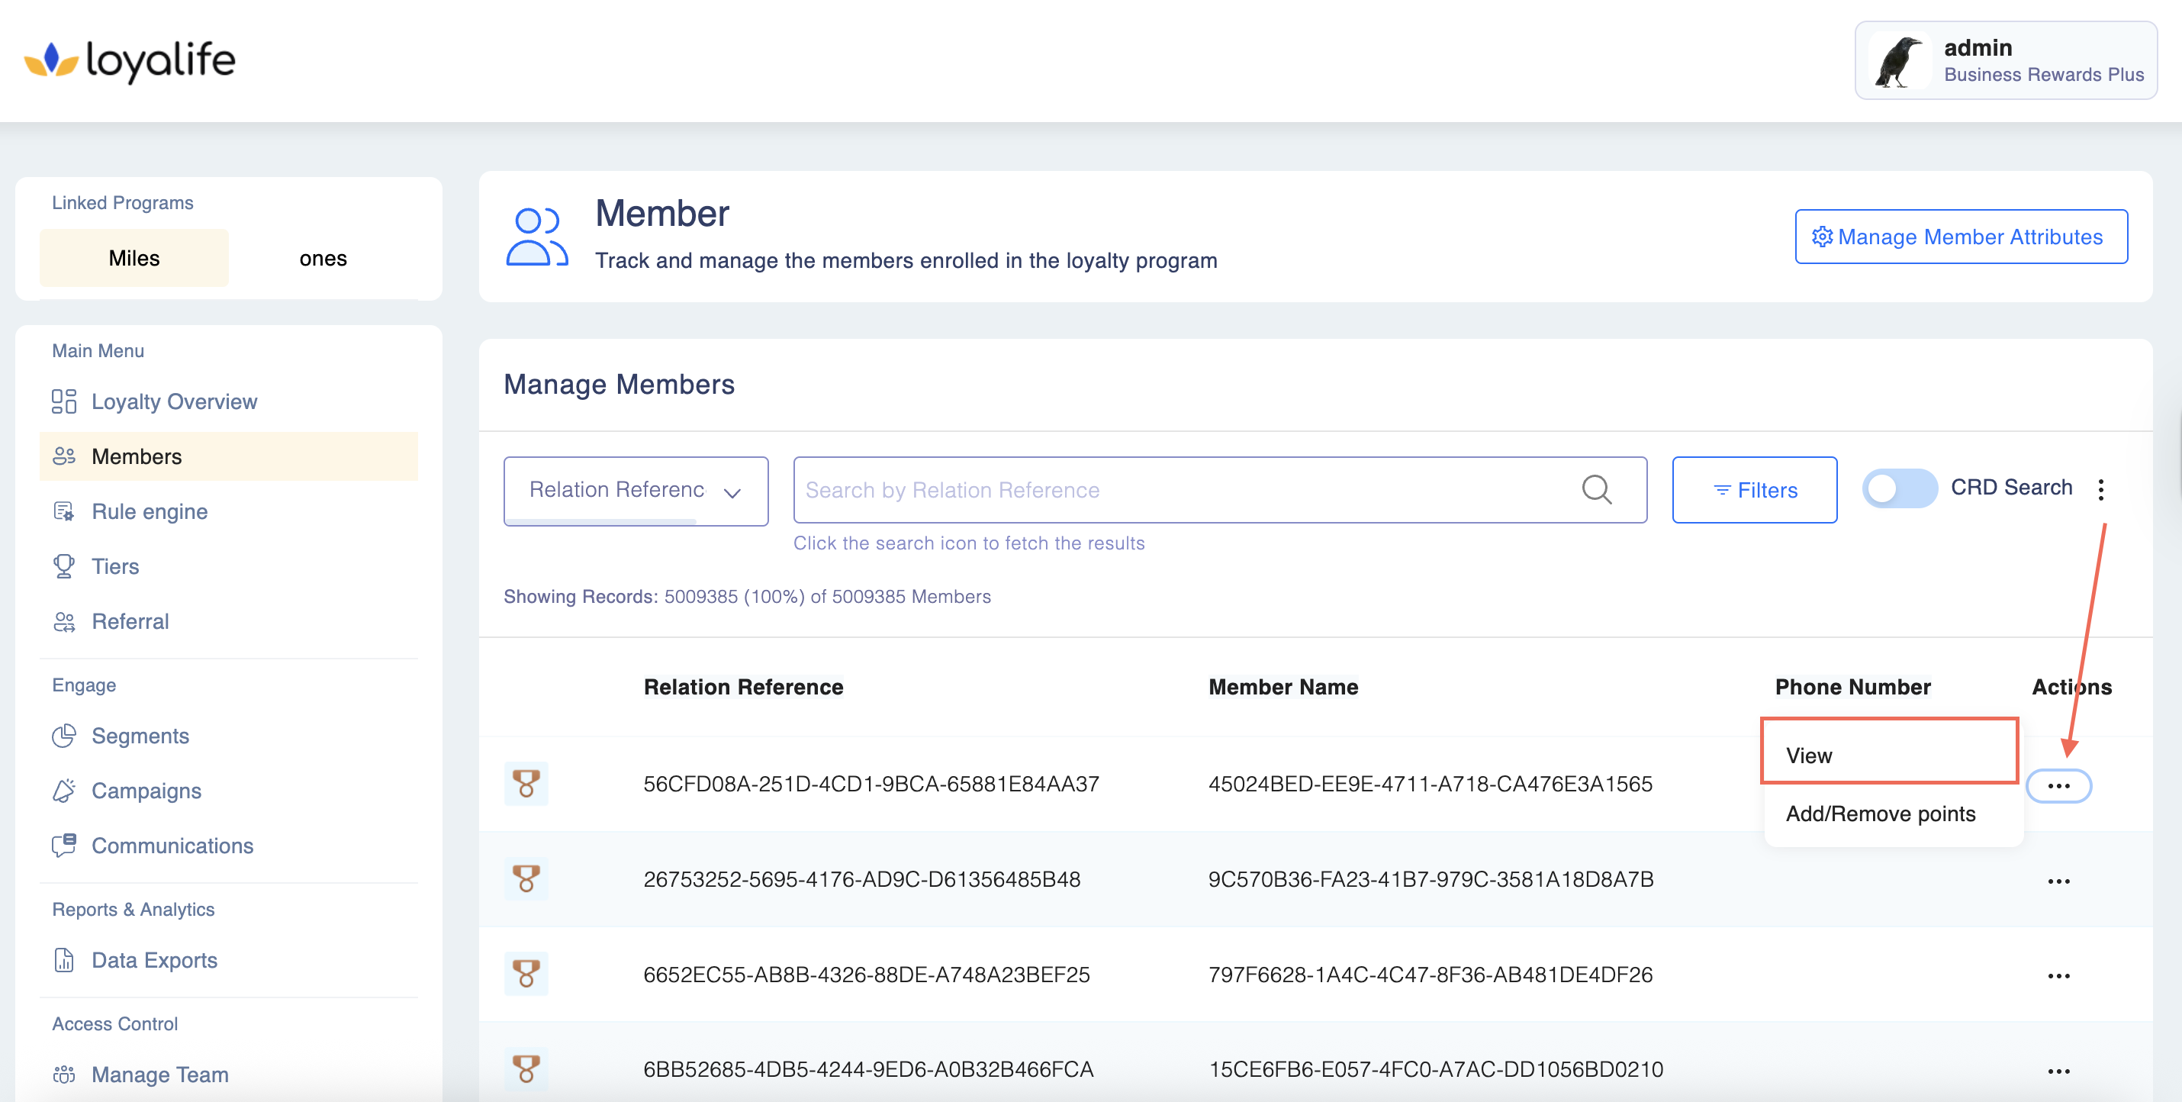Open Referral in the Main Menu
This screenshot has width=2182, height=1102.
(130, 622)
